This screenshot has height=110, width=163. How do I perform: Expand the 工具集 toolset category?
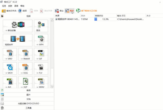click(x=27, y=108)
